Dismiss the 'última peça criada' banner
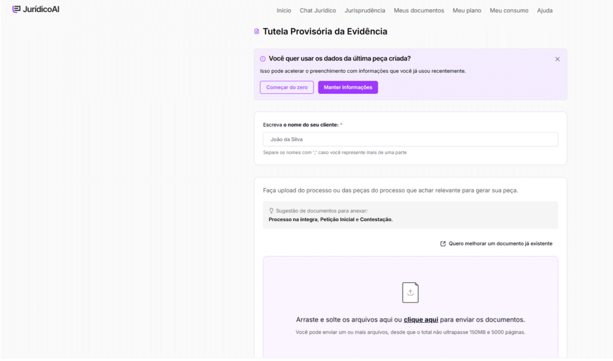Screen dimensions: 613x361 pyautogui.click(x=557, y=59)
